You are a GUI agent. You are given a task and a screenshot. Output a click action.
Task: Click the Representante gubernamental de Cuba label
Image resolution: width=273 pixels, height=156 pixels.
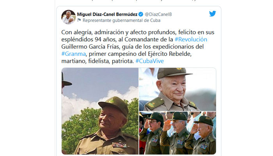pos(121,20)
